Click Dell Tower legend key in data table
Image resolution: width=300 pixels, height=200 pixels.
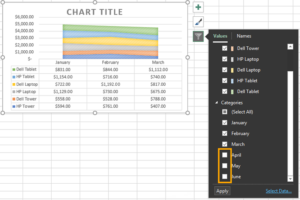pyautogui.click(x=14, y=99)
